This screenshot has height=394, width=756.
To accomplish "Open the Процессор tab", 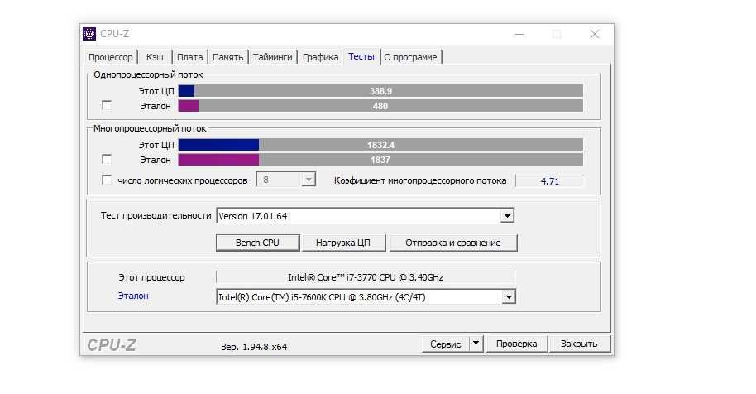I will (110, 57).
